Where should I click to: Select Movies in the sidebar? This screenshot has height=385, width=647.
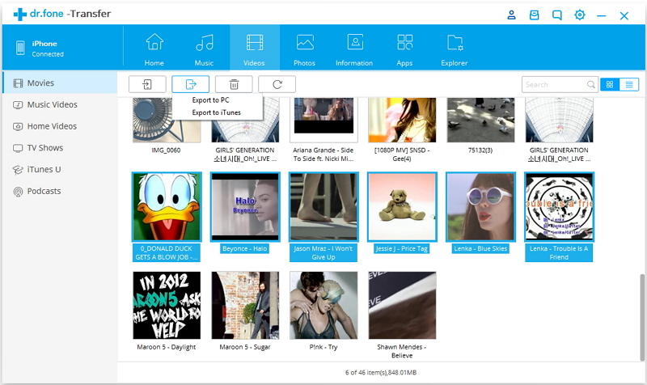pos(60,83)
